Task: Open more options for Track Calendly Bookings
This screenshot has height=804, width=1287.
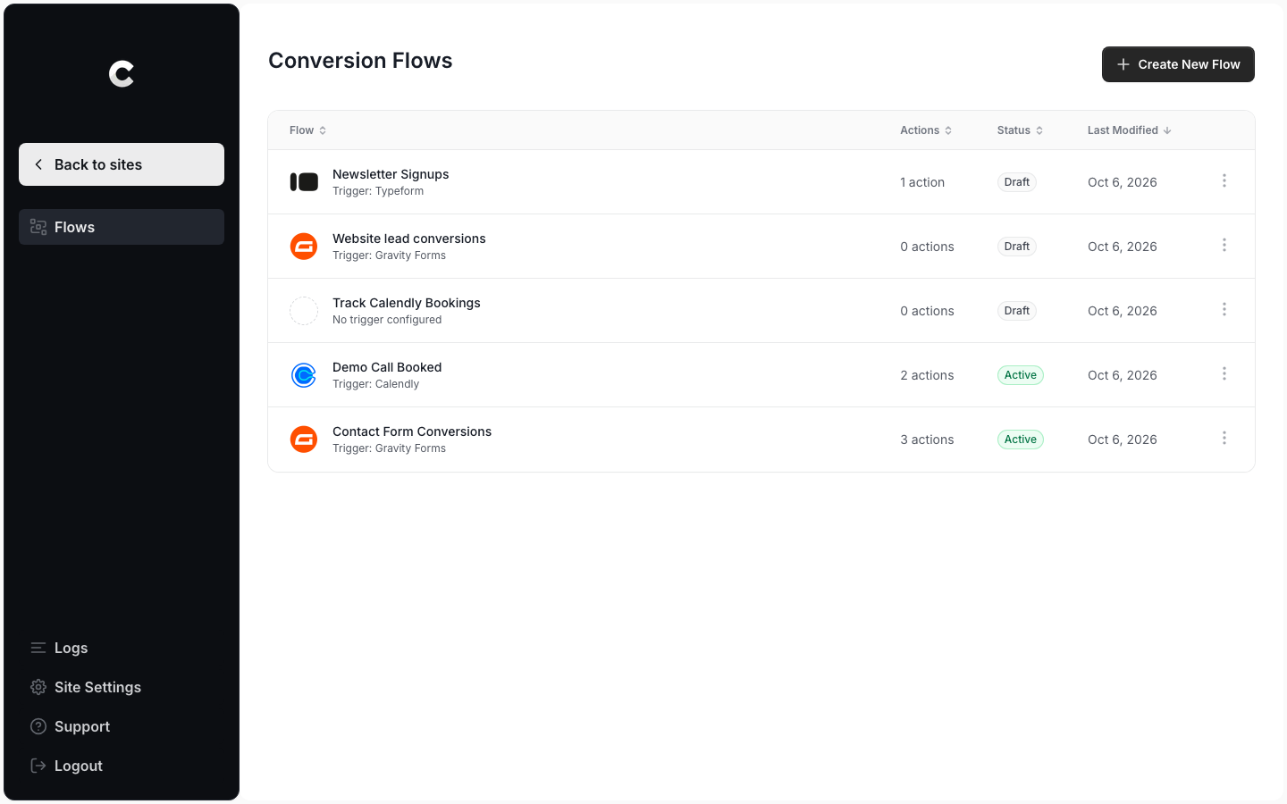Action: (x=1224, y=310)
